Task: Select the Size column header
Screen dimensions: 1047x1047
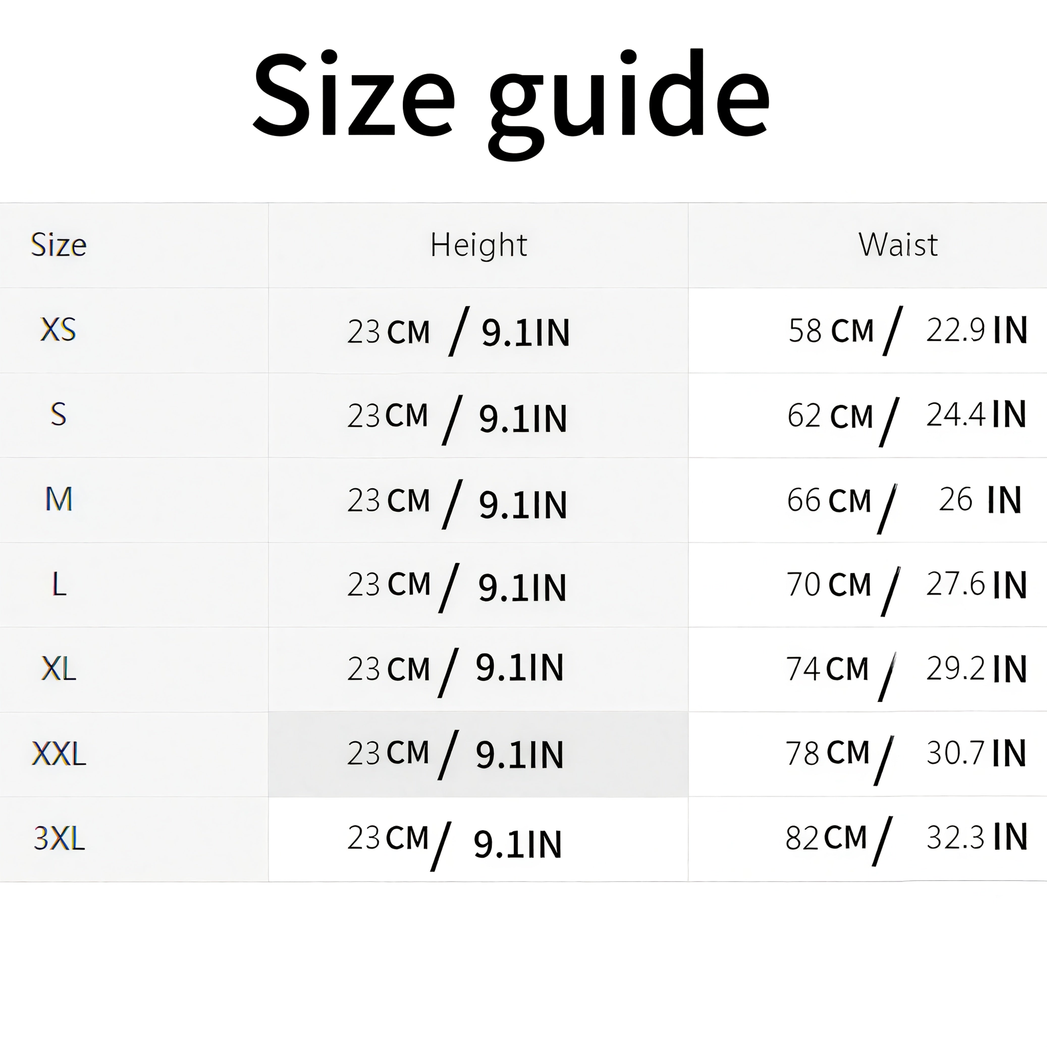Action: pyautogui.click(x=59, y=245)
